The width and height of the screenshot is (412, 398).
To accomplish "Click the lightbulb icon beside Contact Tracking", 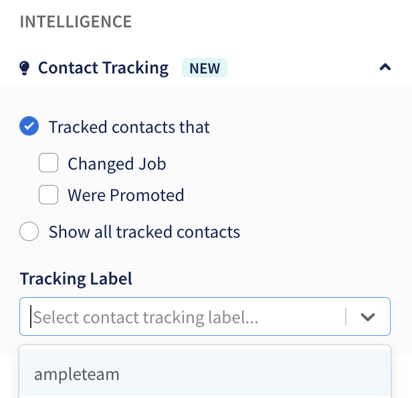I will (25, 68).
